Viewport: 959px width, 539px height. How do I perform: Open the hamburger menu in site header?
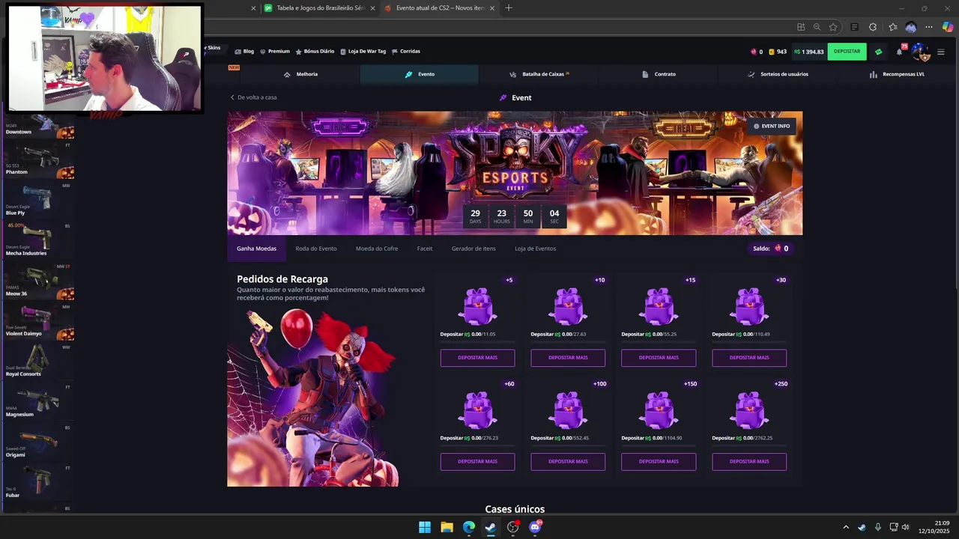point(941,52)
